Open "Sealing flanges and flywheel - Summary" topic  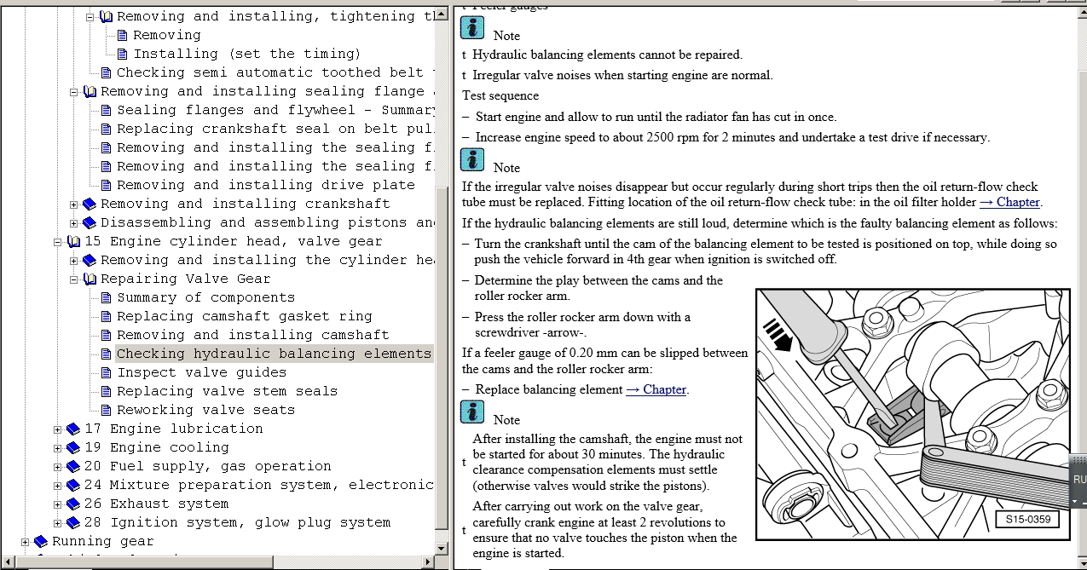[x=275, y=110]
